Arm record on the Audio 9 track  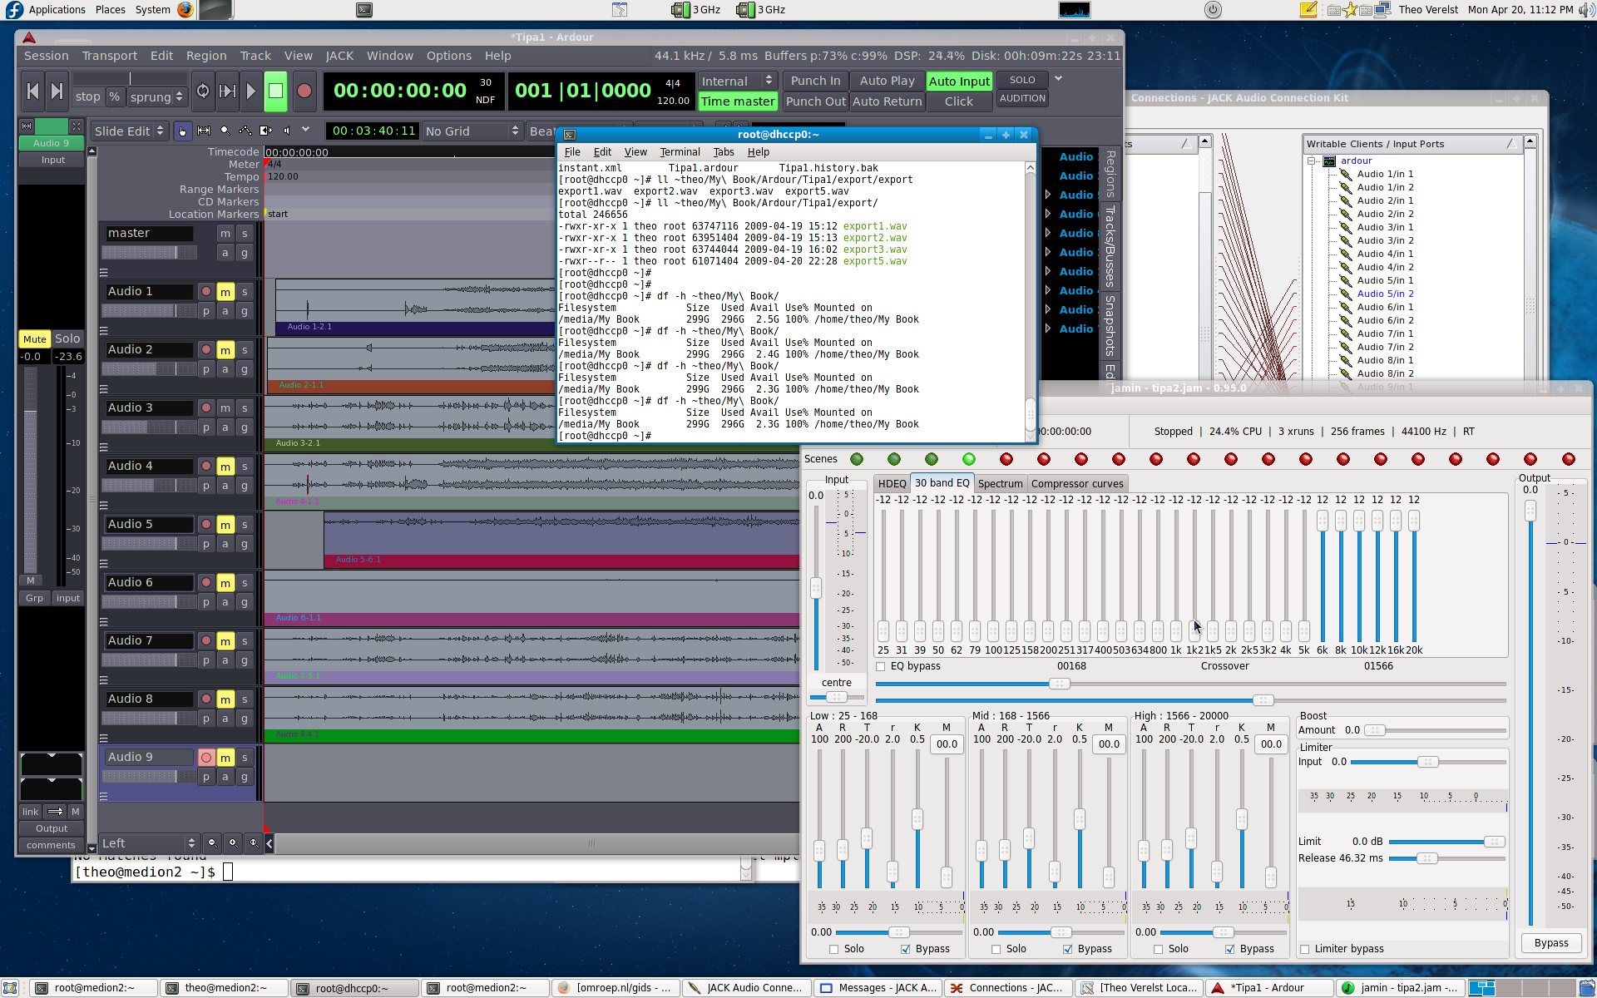[x=206, y=757]
